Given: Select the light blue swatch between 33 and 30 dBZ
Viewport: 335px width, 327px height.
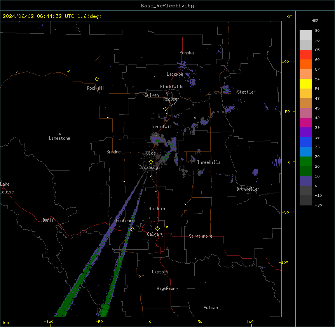Looking at the screenshot, I should 305,152.
